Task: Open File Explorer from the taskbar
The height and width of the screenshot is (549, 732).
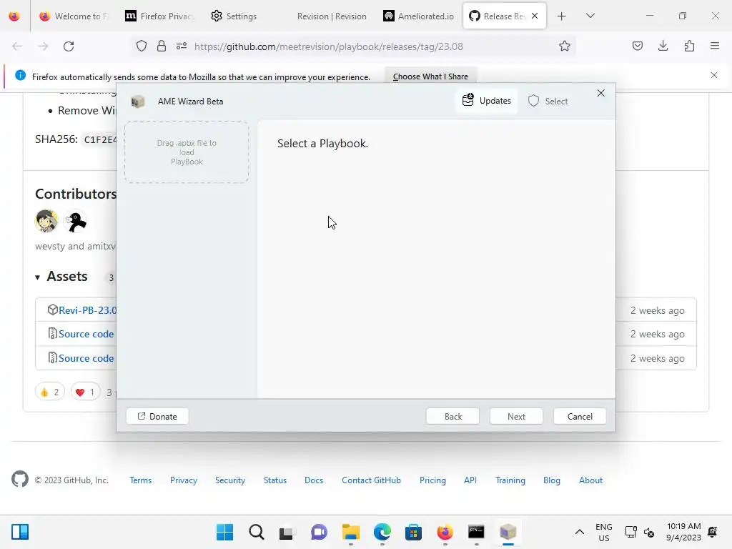Action: pyautogui.click(x=350, y=532)
